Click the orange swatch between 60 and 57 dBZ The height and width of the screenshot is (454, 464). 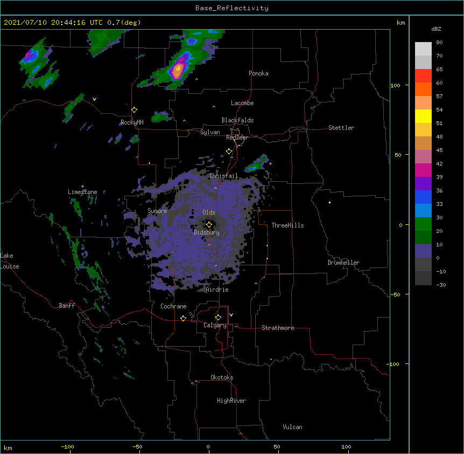click(x=423, y=89)
